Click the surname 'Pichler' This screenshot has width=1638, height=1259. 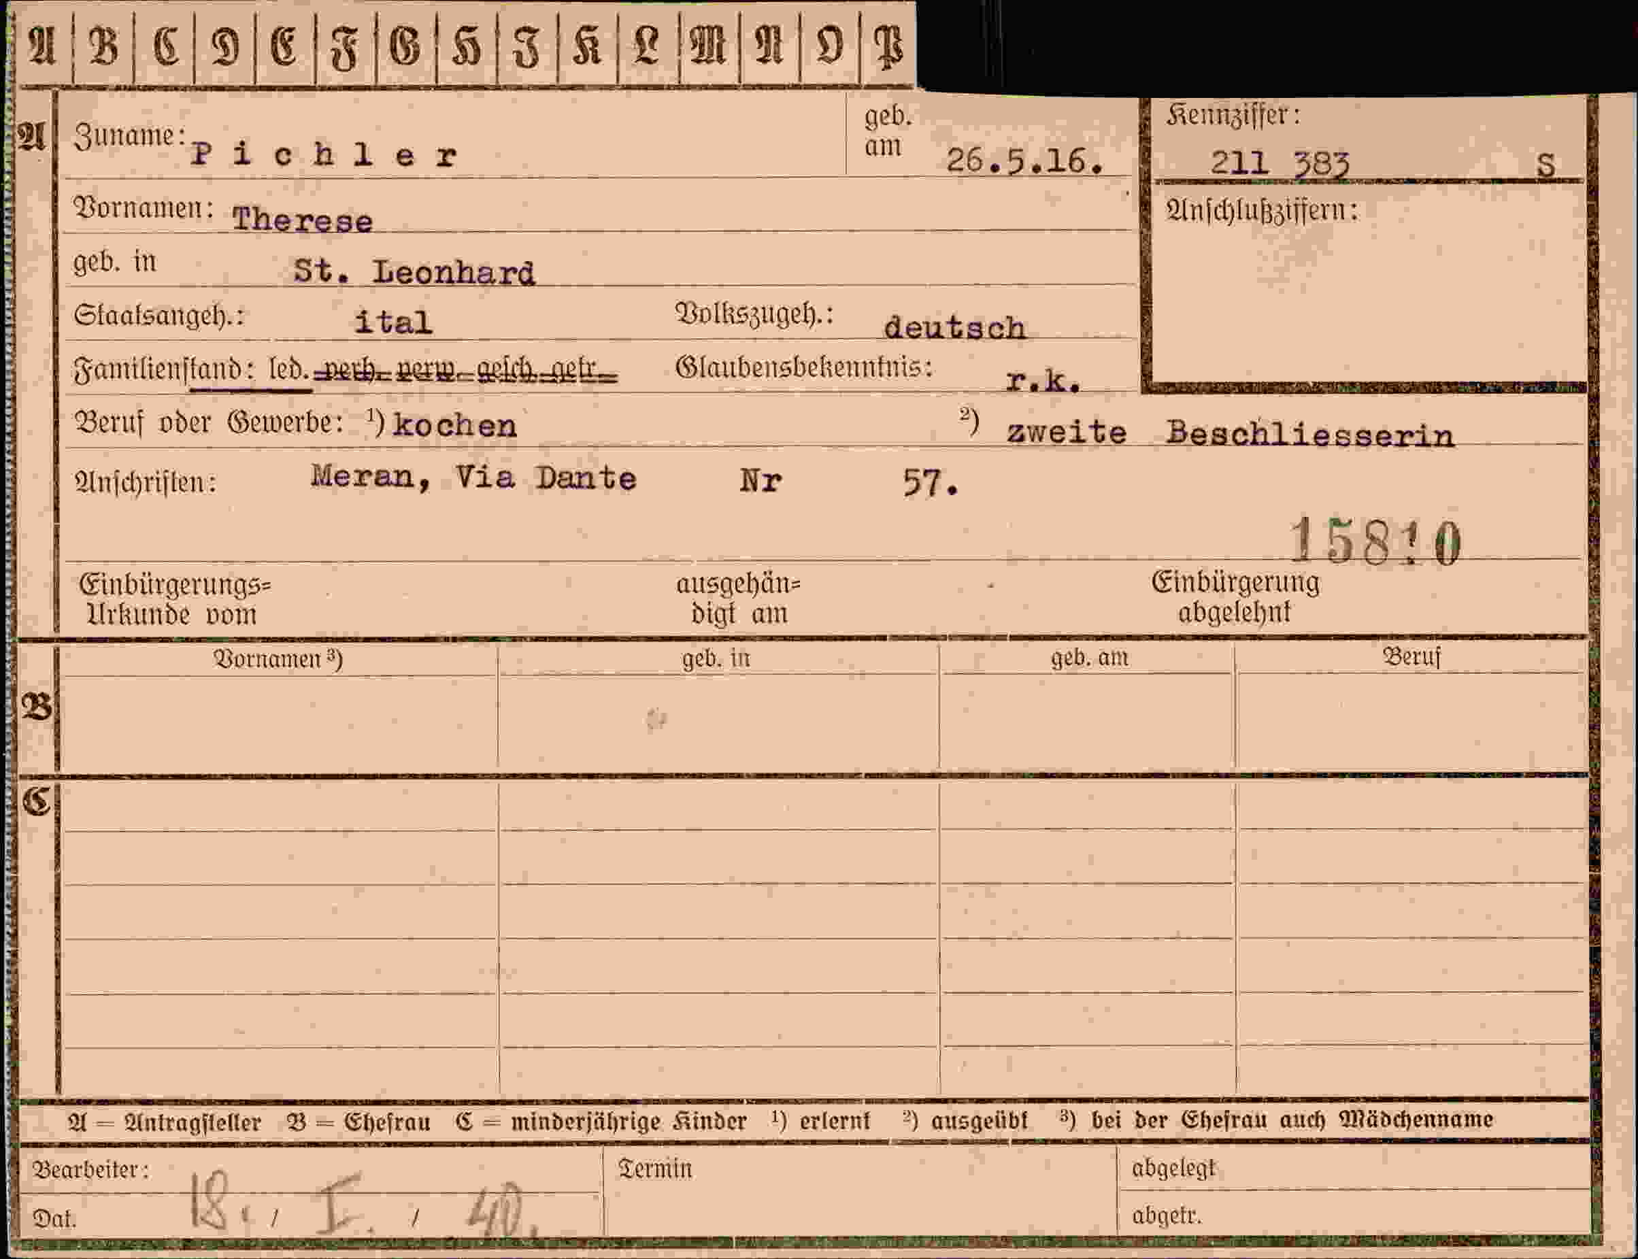pos(323,155)
